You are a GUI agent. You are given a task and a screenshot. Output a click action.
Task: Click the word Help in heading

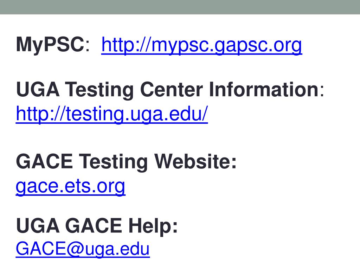point(150,226)
